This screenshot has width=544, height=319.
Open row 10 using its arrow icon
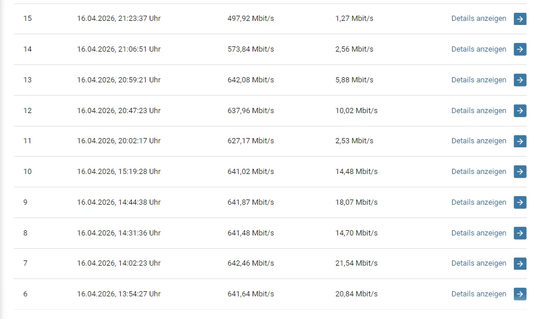coord(520,172)
